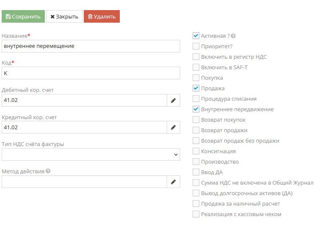Click into the Название text field
Screen dimensions: 320x227
coord(90,46)
